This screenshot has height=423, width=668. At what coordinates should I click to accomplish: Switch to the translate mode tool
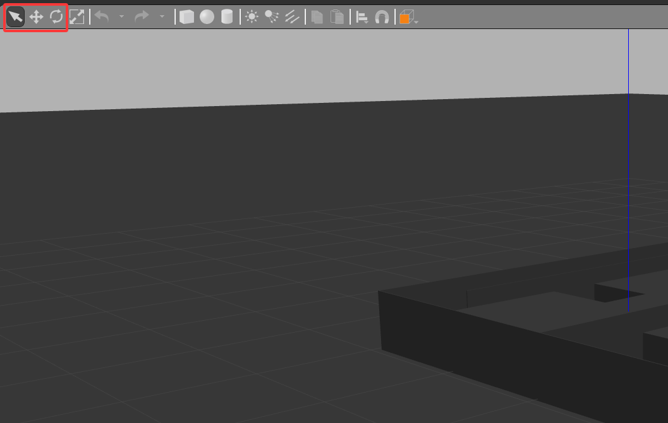pos(36,17)
